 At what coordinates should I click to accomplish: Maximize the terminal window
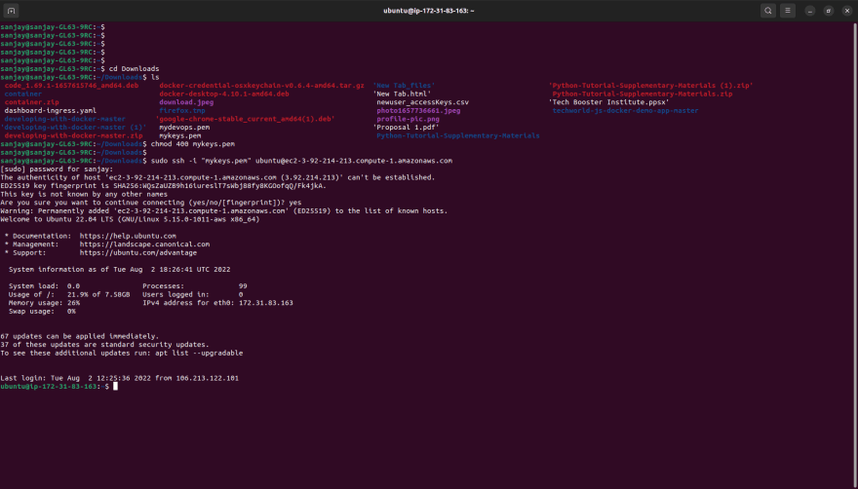tap(829, 11)
